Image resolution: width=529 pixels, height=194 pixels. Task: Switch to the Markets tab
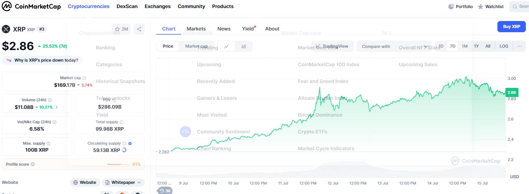point(196,29)
